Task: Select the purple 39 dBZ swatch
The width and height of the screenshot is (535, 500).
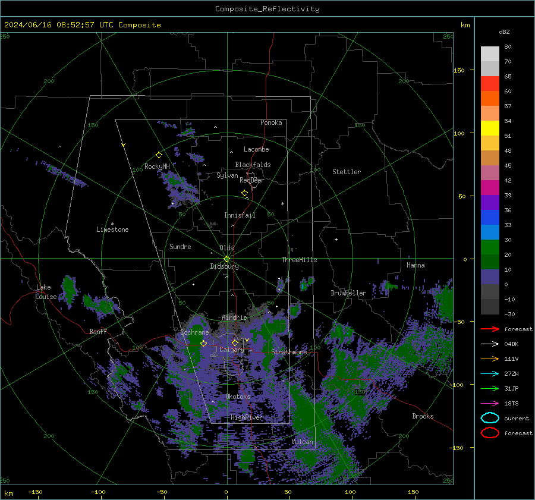Action: click(490, 202)
